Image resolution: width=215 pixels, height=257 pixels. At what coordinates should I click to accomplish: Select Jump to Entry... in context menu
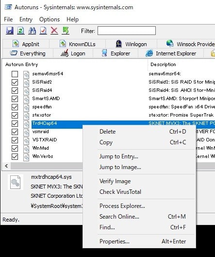139,156
